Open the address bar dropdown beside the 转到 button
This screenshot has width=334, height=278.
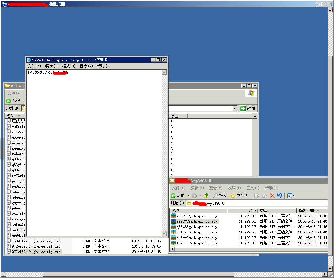tap(234, 109)
